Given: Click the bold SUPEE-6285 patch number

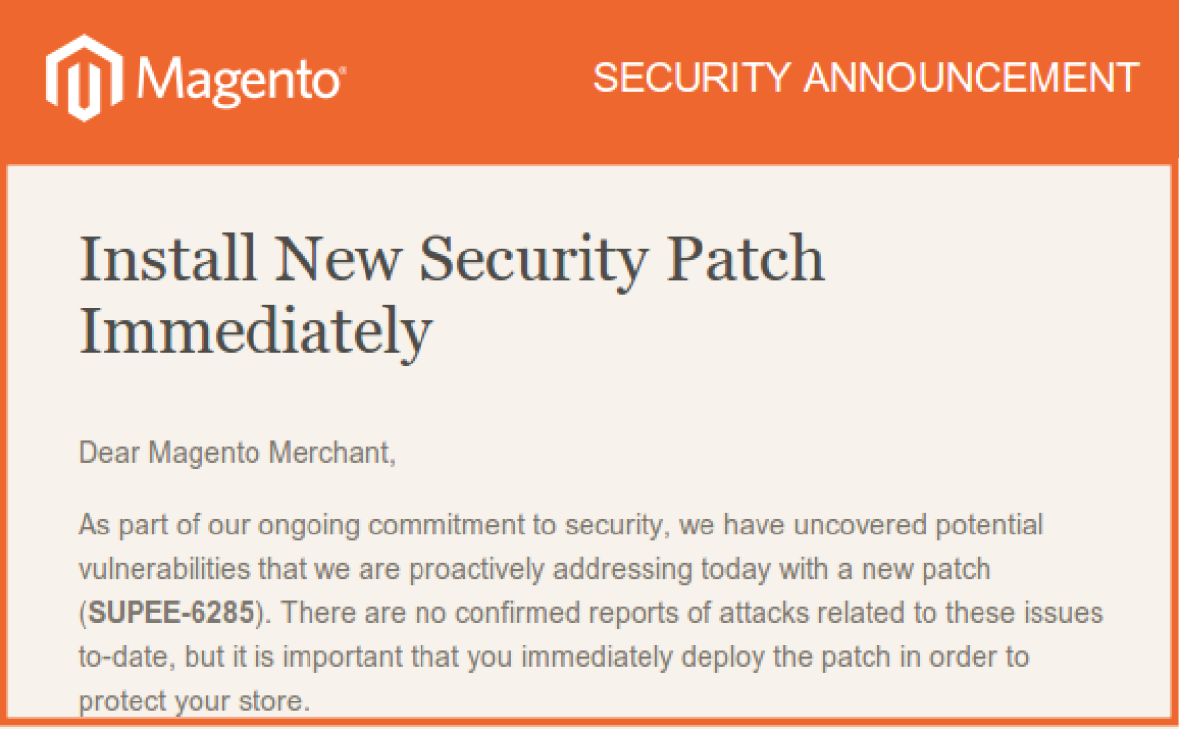Looking at the screenshot, I should point(173,613).
